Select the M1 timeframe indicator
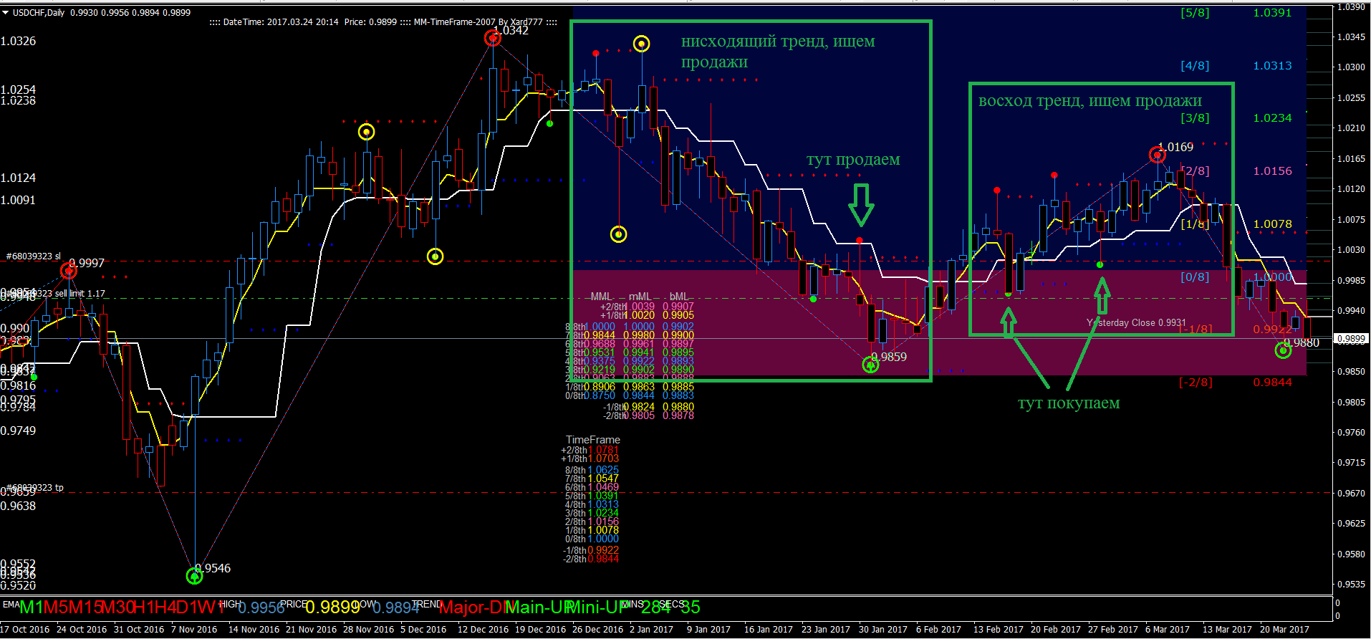This screenshot has height=639, width=1371. [x=32, y=607]
